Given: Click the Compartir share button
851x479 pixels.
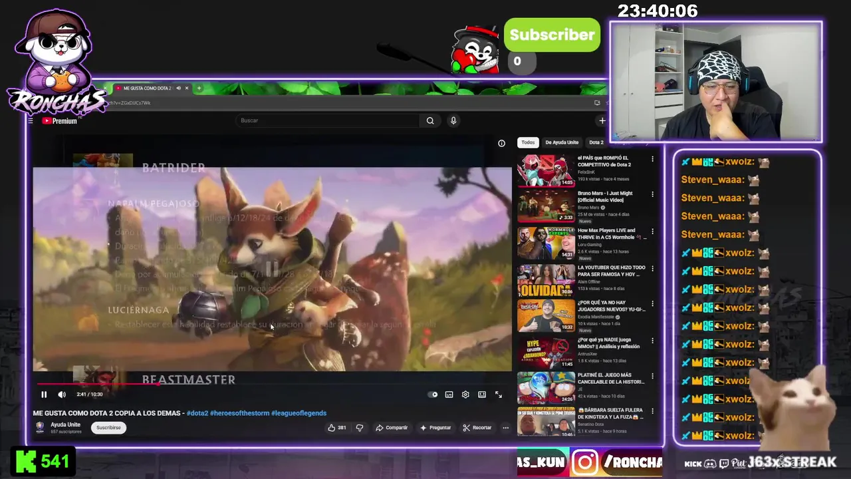Looking at the screenshot, I should (x=392, y=428).
